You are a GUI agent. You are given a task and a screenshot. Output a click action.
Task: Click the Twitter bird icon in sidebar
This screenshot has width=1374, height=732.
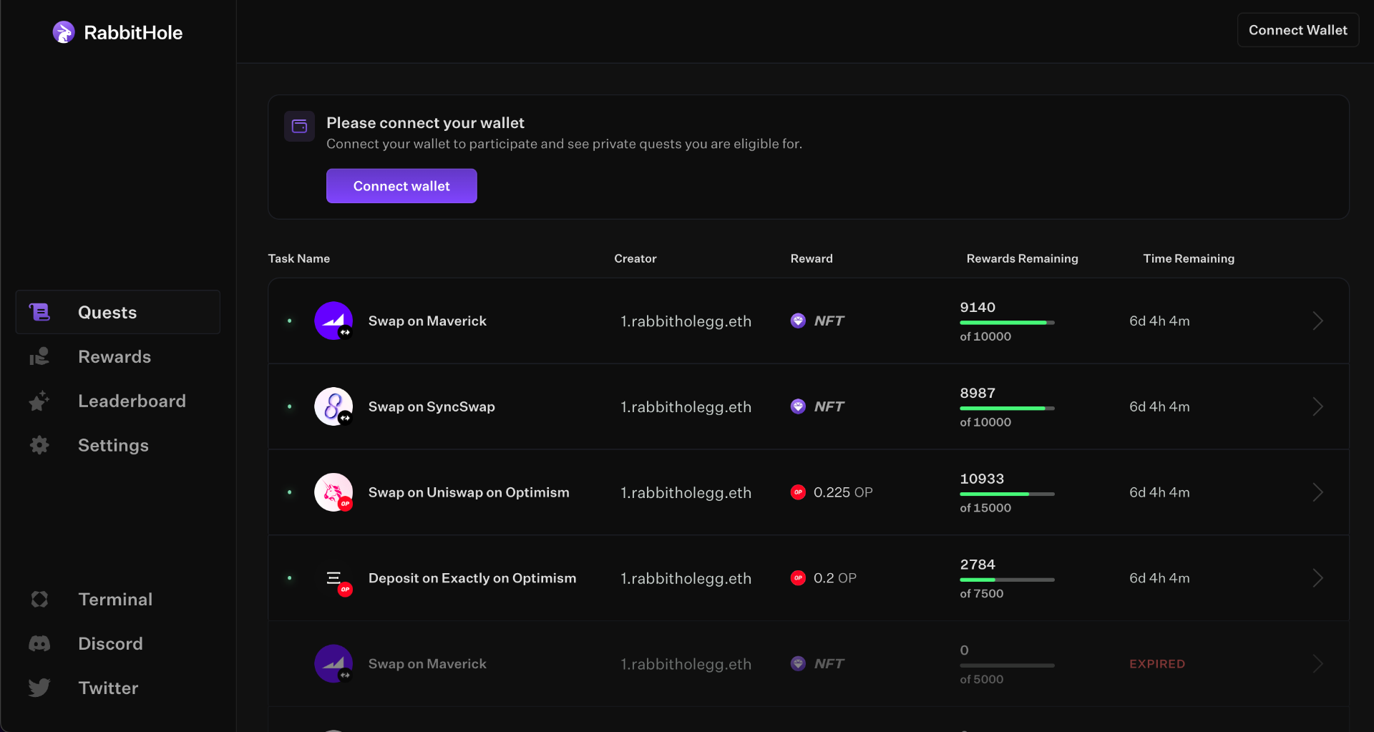tap(39, 688)
